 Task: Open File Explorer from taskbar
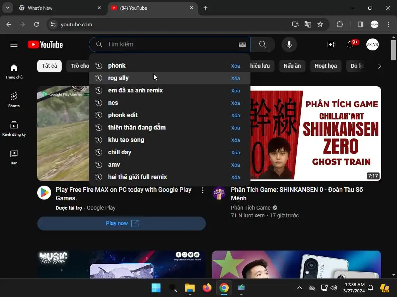[190, 288]
